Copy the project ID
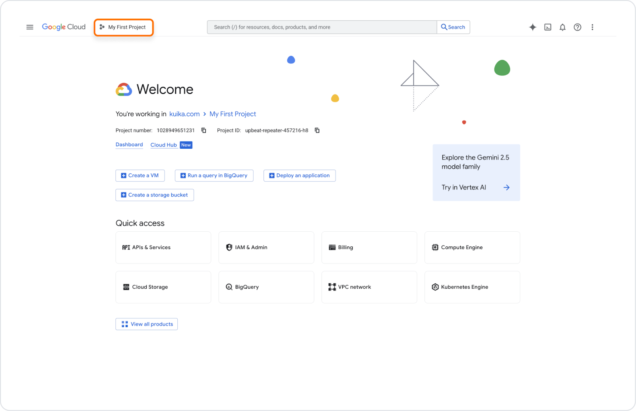The width and height of the screenshot is (636, 411). 317,130
